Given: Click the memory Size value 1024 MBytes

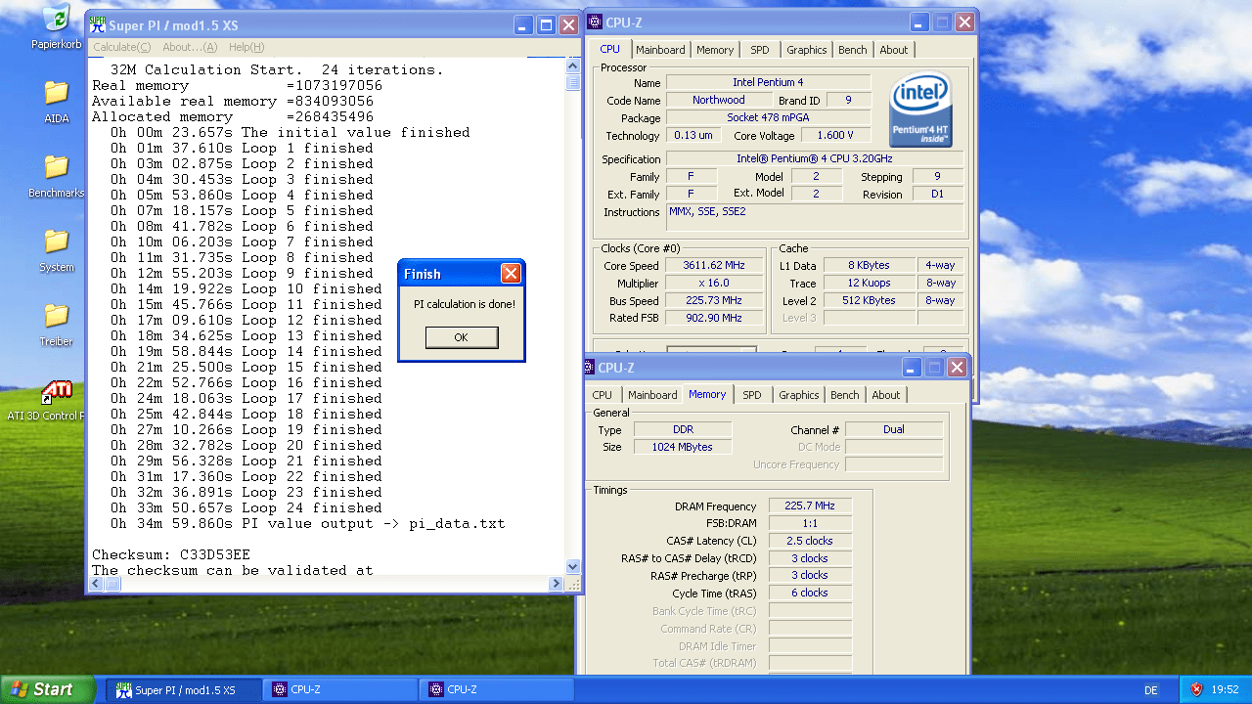Looking at the screenshot, I should [682, 447].
